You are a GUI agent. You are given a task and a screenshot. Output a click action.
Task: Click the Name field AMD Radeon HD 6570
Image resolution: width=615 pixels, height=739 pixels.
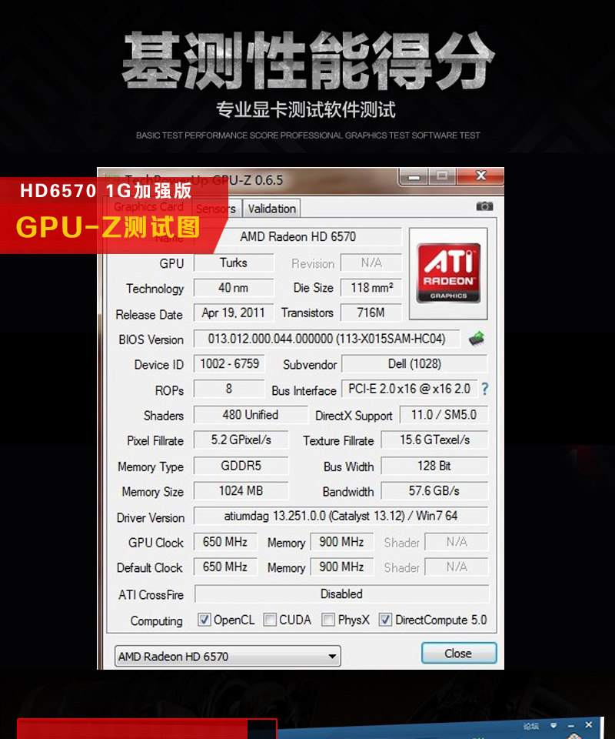tap(298, 236)
